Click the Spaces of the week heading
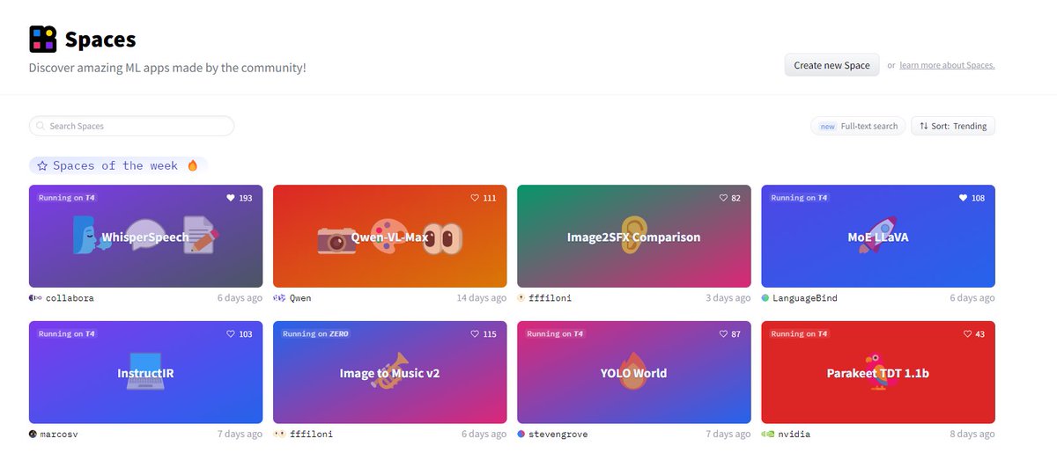Viewport: 1057px width, 475px height. (x=118, y=165)
